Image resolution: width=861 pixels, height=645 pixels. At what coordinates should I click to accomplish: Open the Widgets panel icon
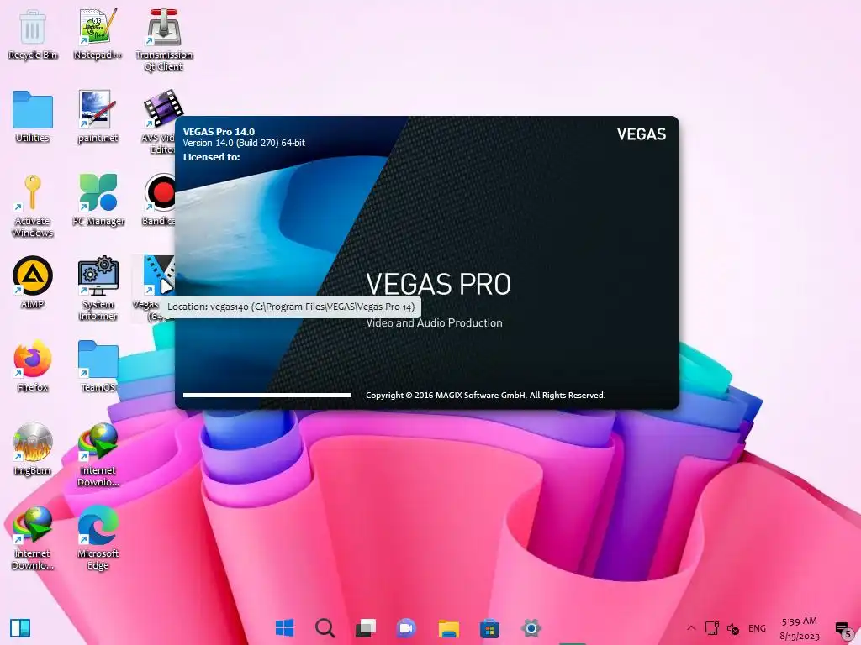click(x=20, y=628)
